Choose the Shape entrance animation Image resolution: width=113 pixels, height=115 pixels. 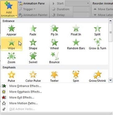(x=33, y=44)
